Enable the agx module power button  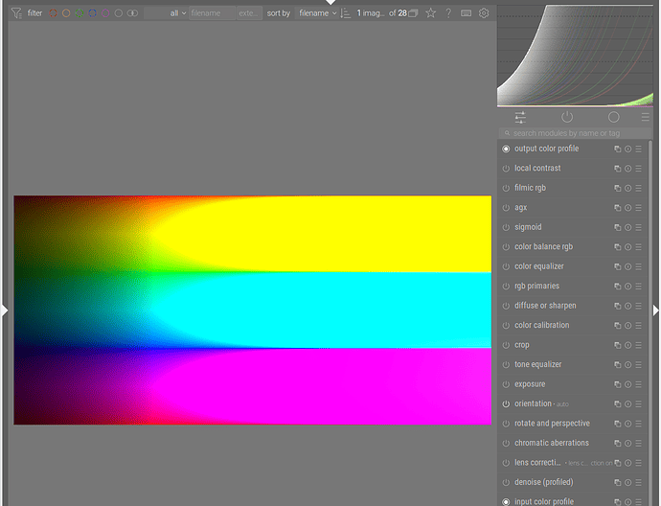click(506, 207)
